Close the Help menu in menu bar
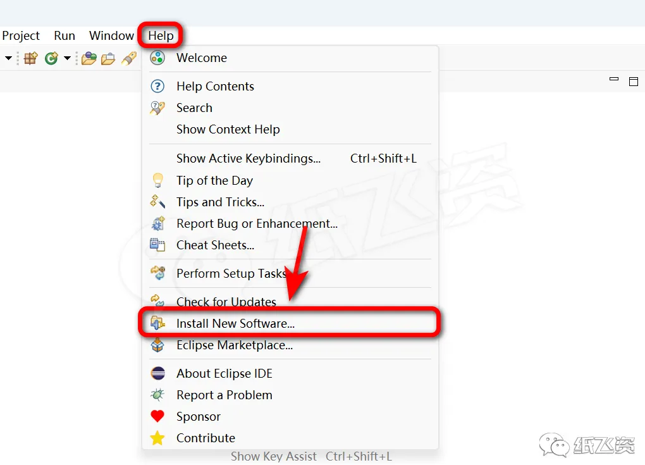 pos(161,36)
